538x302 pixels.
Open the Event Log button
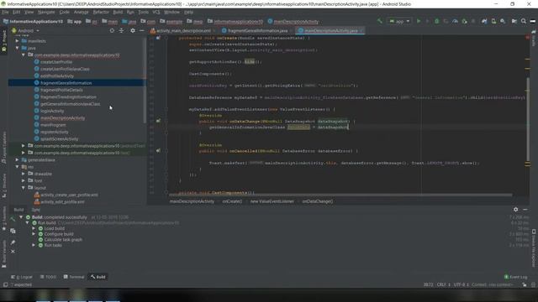[x=515, y=277]
